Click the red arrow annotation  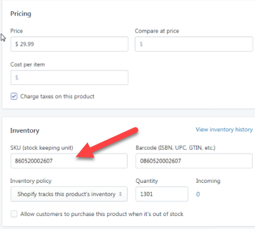click(107, 142)
